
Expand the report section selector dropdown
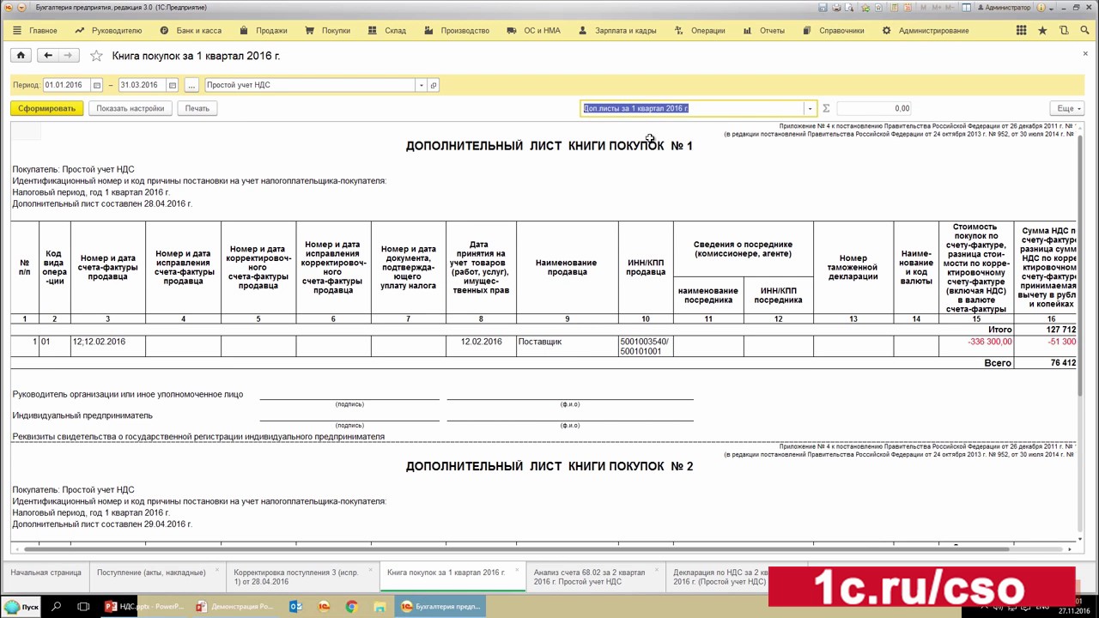(810, 108)
